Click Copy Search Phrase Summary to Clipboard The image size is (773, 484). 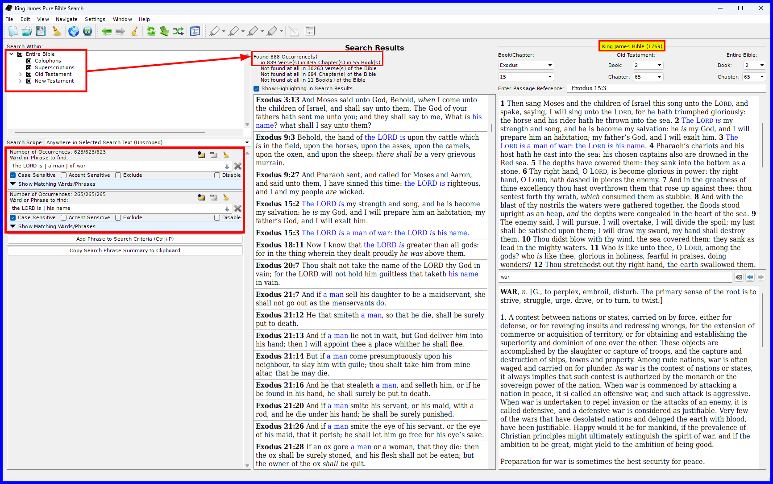tap(125, 250)
